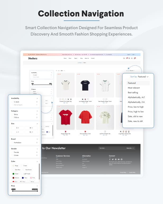This screenshot has height=204, width=163.
Task: Tick the In stock checkbox
Action: coord(12,102)
